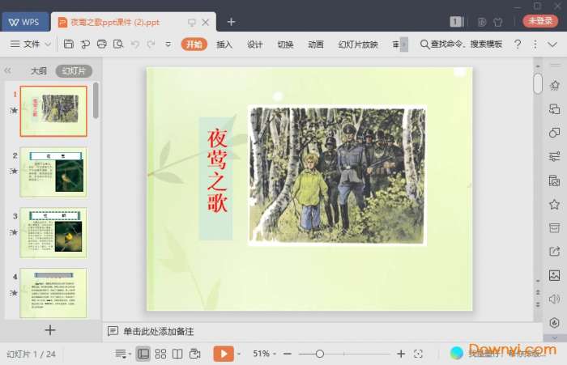Expand the ribbon with chevron arrow
This screenshot has height=365, width=567.
552,45
